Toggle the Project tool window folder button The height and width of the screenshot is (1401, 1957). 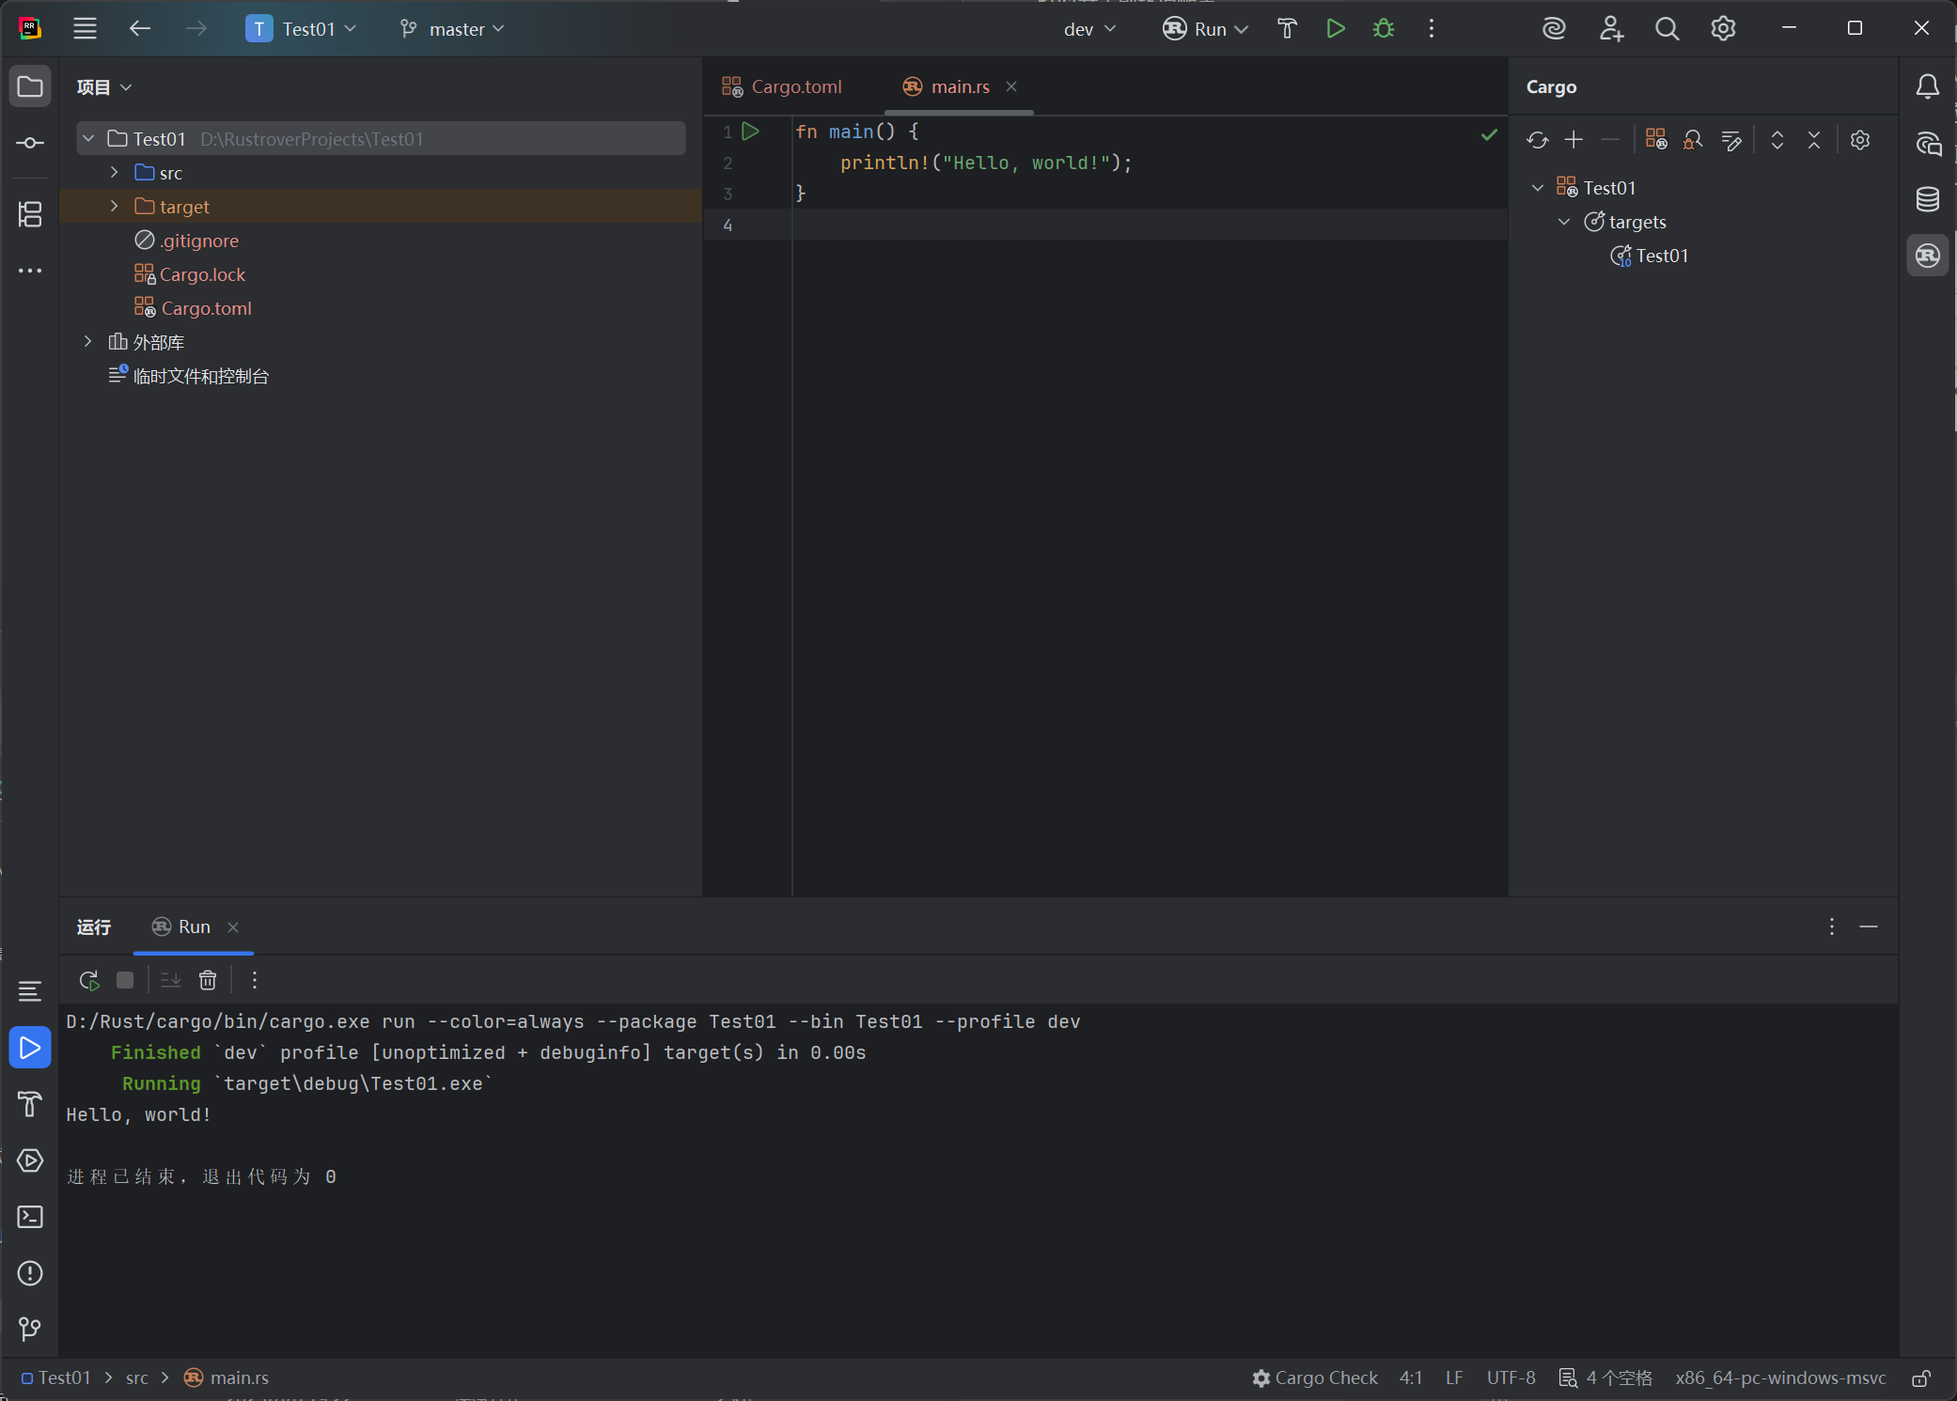(30, 86)
